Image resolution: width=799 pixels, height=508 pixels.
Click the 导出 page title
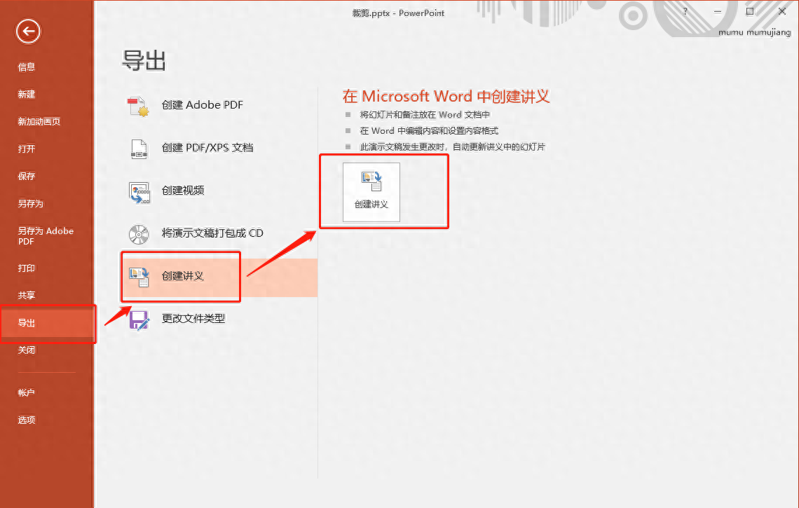(144, 61)
